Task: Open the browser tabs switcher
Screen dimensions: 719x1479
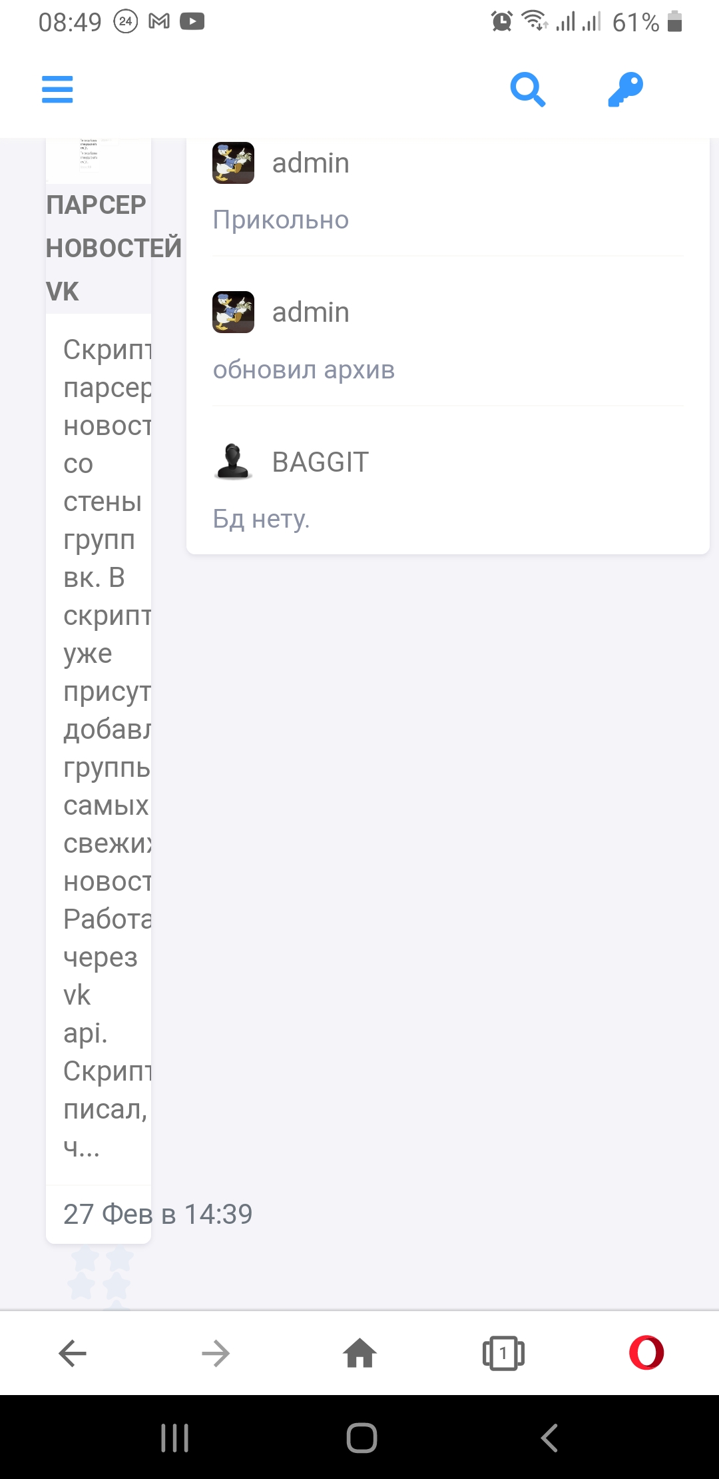Action: tap(503, 1353)
